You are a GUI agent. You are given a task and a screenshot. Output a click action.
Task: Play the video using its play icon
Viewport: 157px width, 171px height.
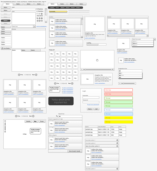point(82,69)
